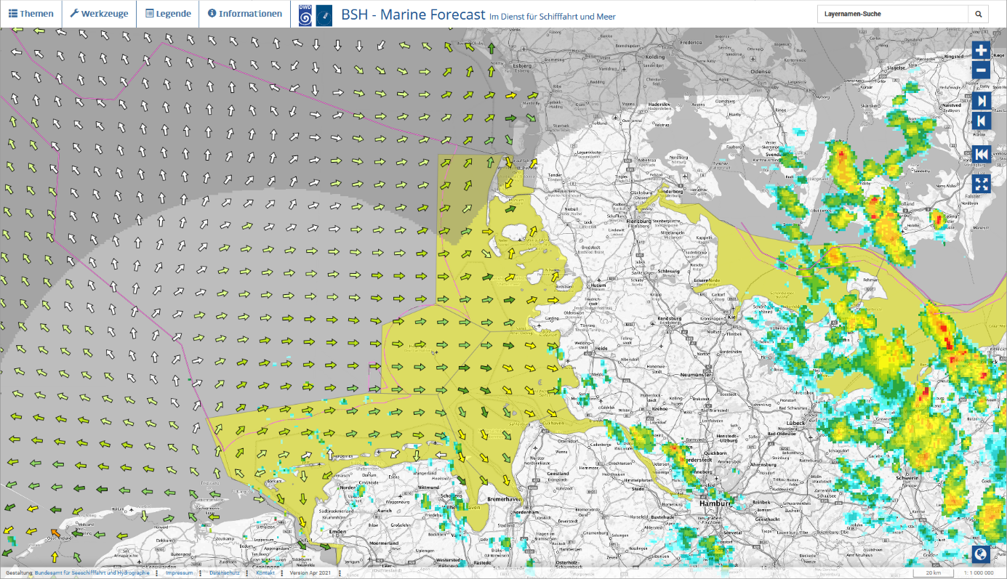The image size is (1007, 579).
Task: Click the search magnifier button
Action: pyautogui.click(x=978, y=14)
